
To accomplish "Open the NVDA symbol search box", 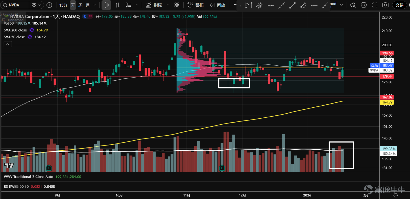I will click(14, 5).
